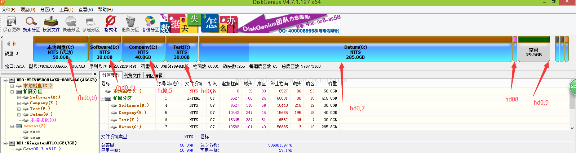Collapse RD1 KingstonDT101G2 node in tree
This screenshot has height=153, width=576.
pyautogui.click(x=5, y=143)
